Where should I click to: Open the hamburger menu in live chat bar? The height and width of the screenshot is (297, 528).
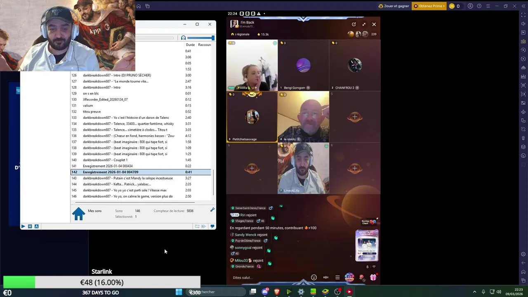337,278
